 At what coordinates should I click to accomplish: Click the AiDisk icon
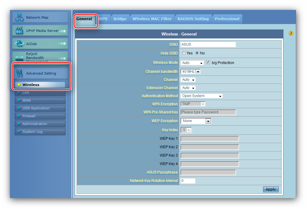tap(20, 44)
